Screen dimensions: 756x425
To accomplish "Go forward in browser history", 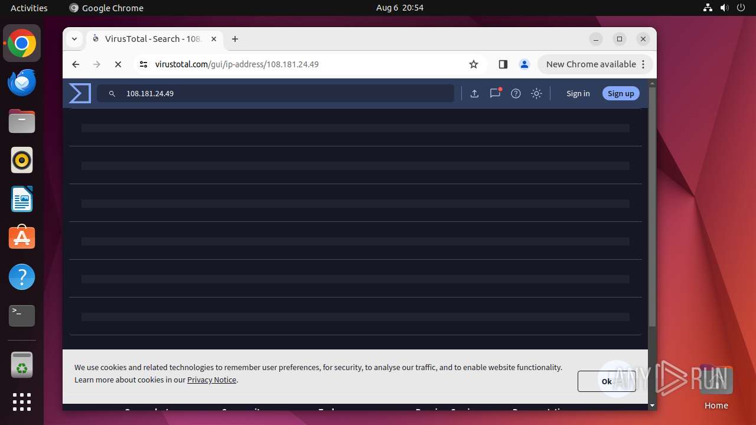I will pyautogui.click(x=97, y=64).
